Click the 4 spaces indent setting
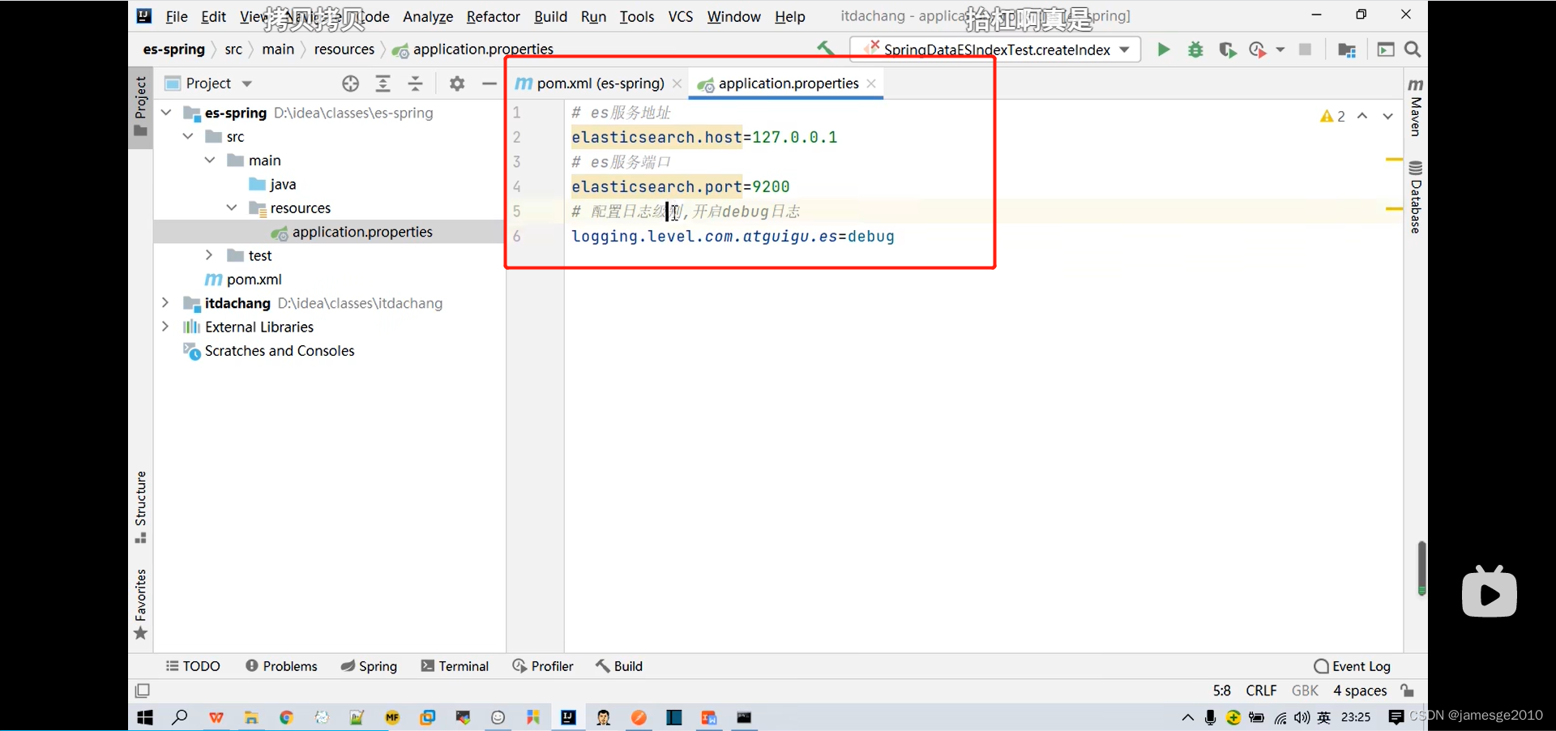The height and width of the screenshot is (731, 1556). click(x=1360, y=690)
